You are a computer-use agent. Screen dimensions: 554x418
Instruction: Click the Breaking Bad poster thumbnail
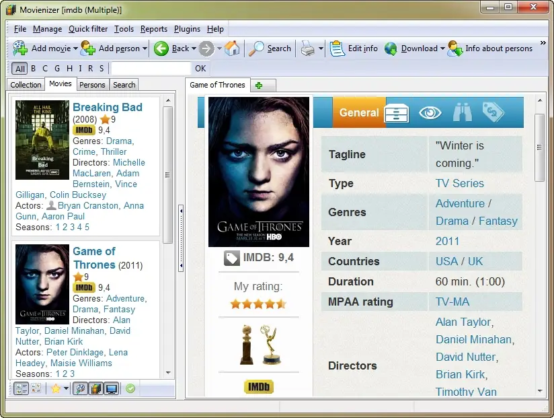[x=42, y=140]
